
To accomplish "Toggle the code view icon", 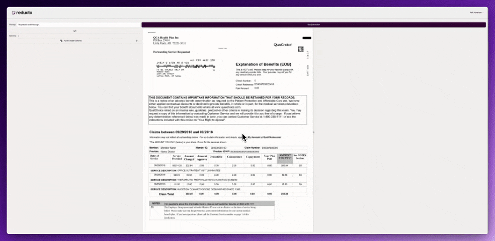I will point(74,31).
